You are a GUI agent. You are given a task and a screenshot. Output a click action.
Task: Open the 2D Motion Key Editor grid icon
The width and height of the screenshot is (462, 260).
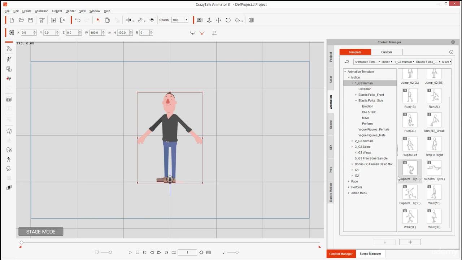(9, 99)
